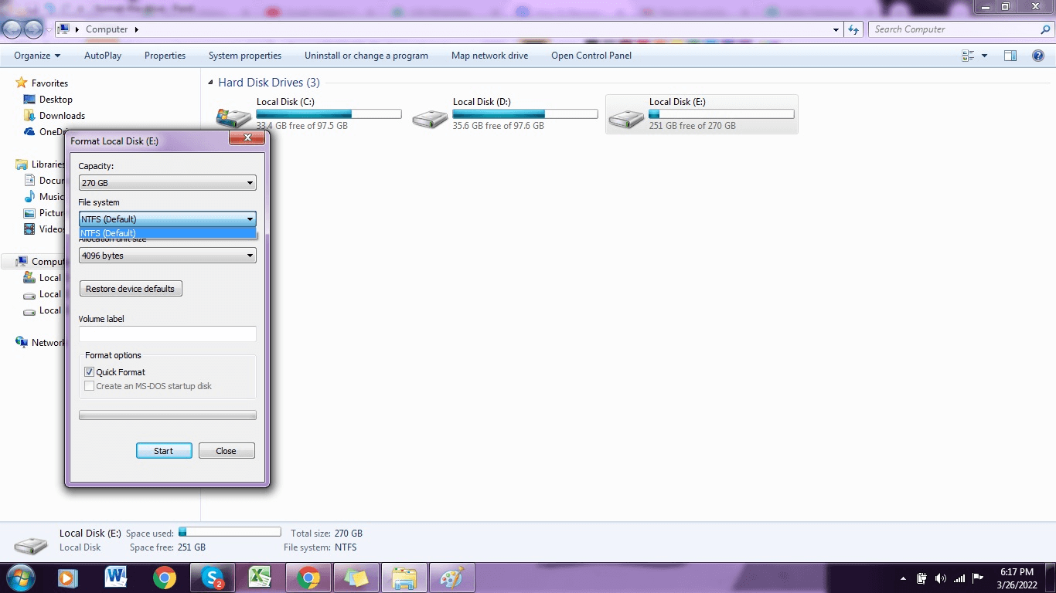Uncheck the Quick Format checkbox
1056x593 pixels.
coord(90,372)
